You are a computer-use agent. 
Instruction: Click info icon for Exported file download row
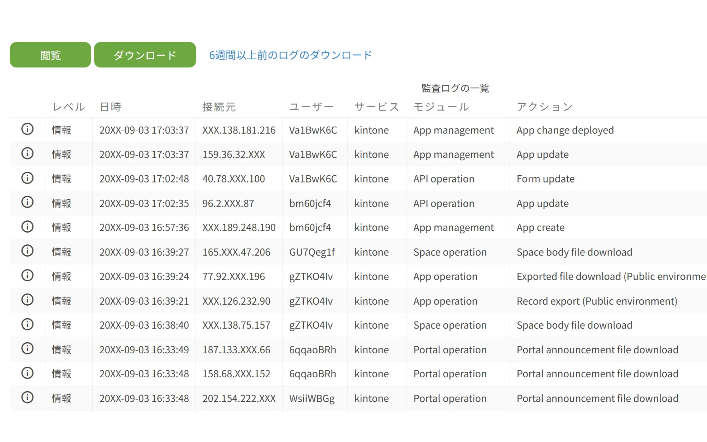tap(27, 275)
